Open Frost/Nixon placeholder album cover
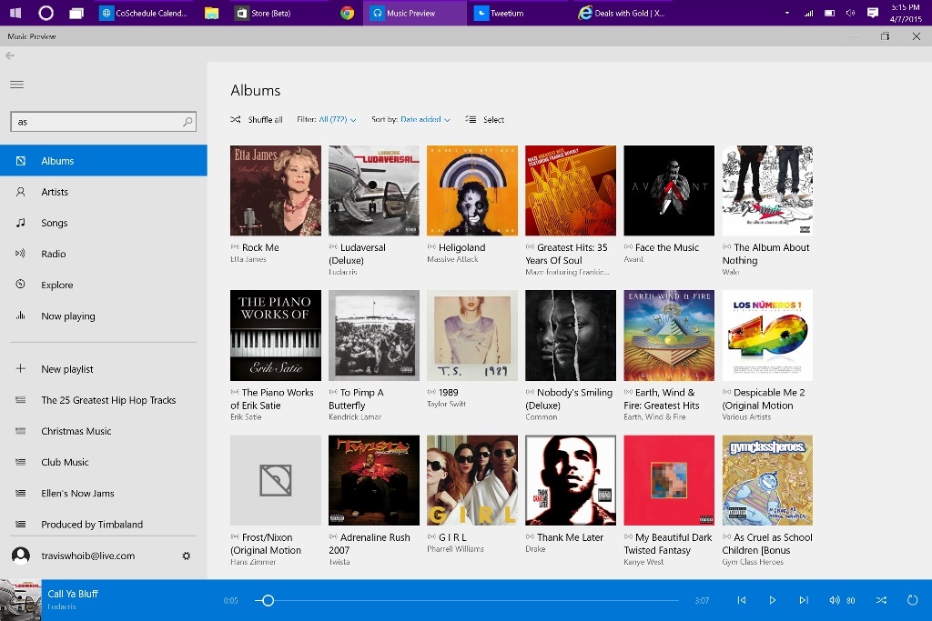The image size is (932, 621). tap(276, 480)
